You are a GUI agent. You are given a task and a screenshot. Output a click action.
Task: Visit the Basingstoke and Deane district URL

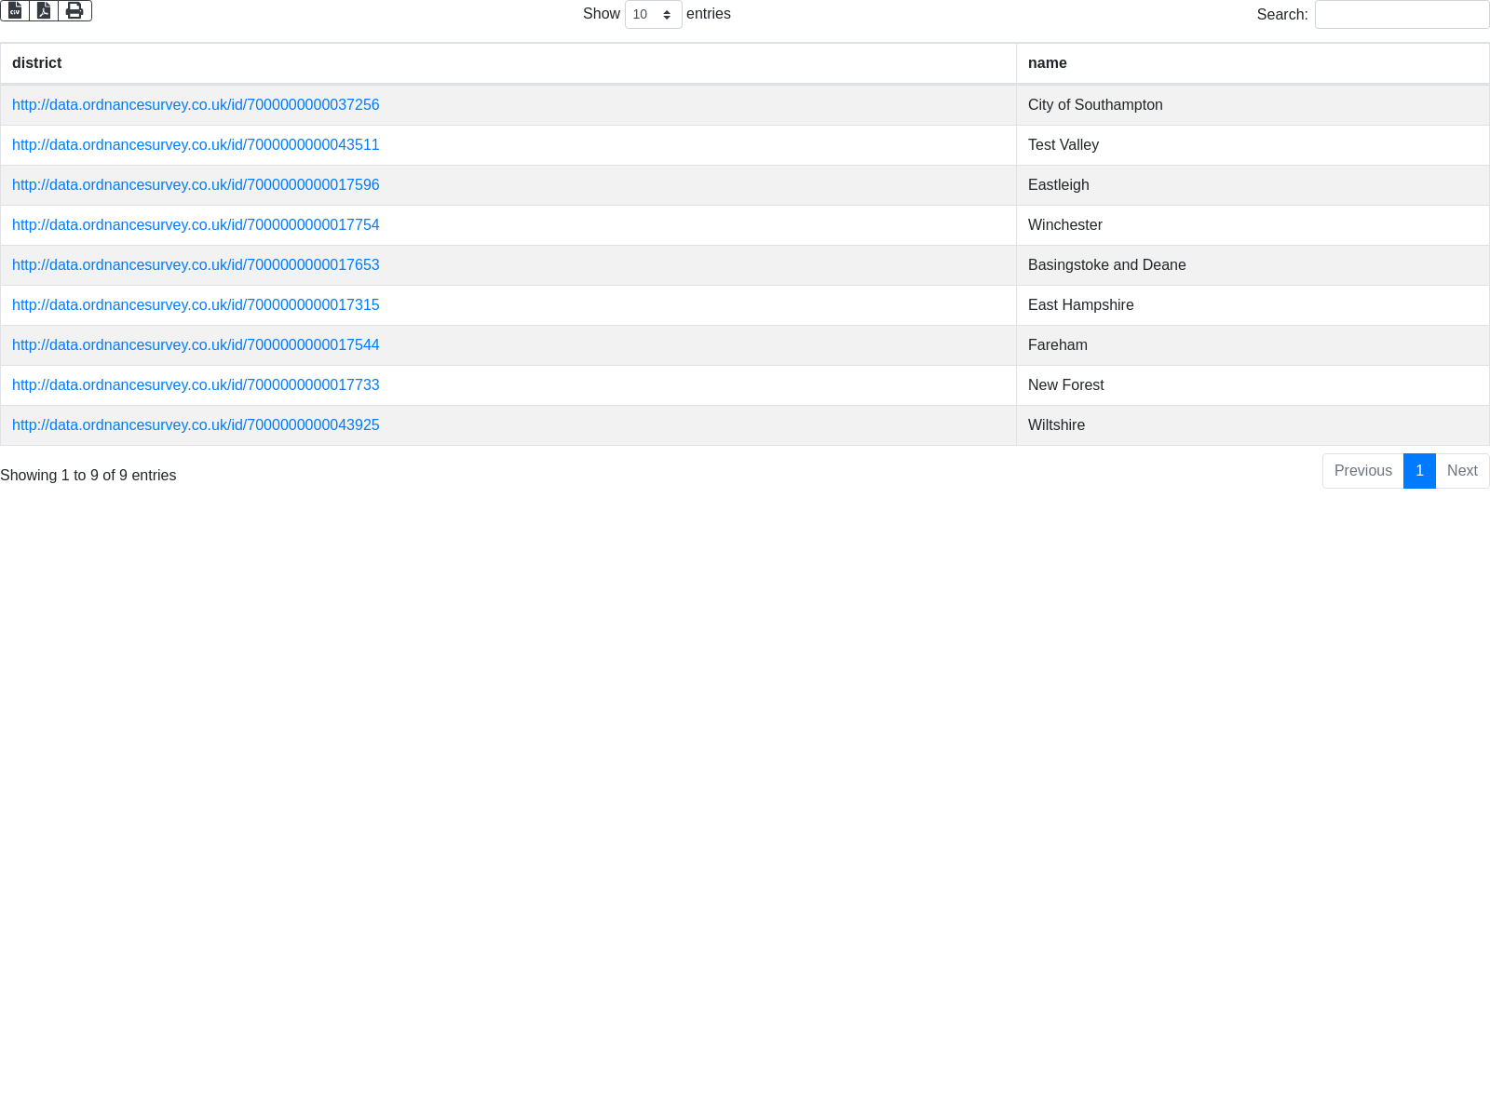[196, 265]
